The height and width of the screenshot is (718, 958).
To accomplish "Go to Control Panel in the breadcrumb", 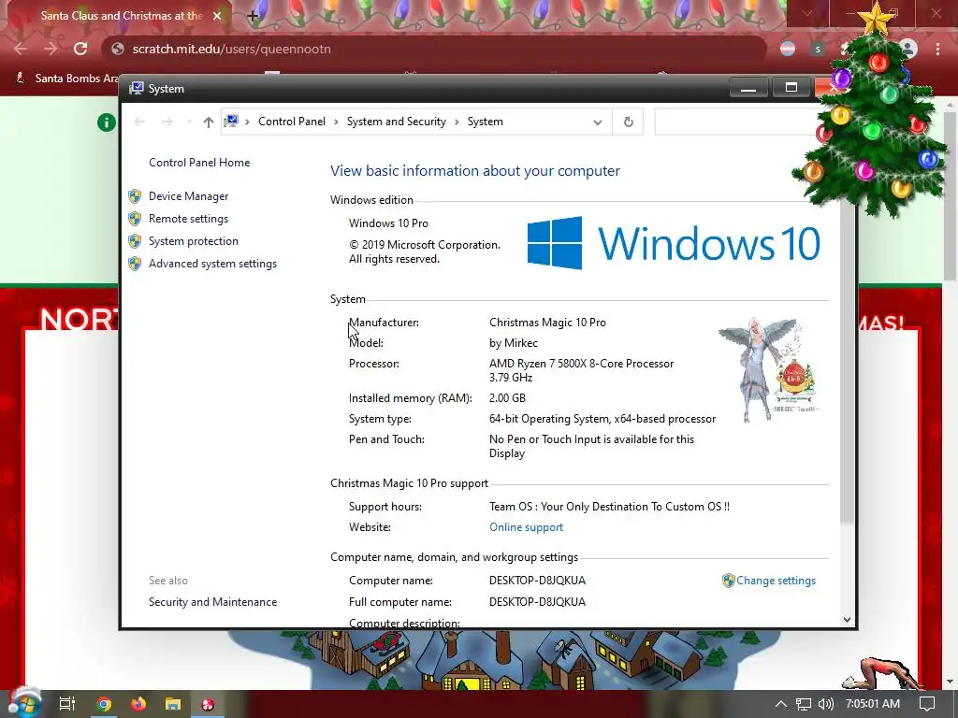I will [292, 122].
